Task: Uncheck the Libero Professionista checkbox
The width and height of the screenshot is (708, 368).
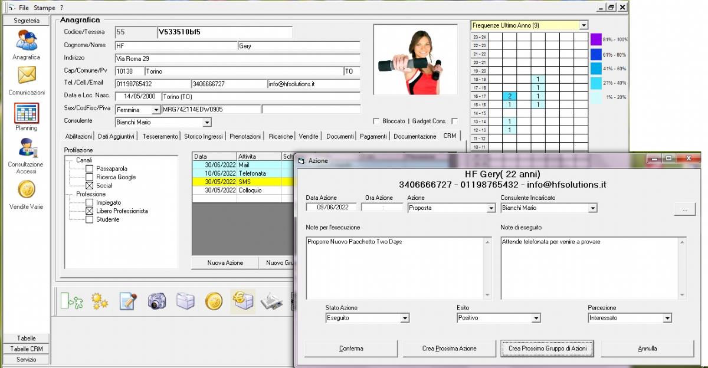Action: 90,211
